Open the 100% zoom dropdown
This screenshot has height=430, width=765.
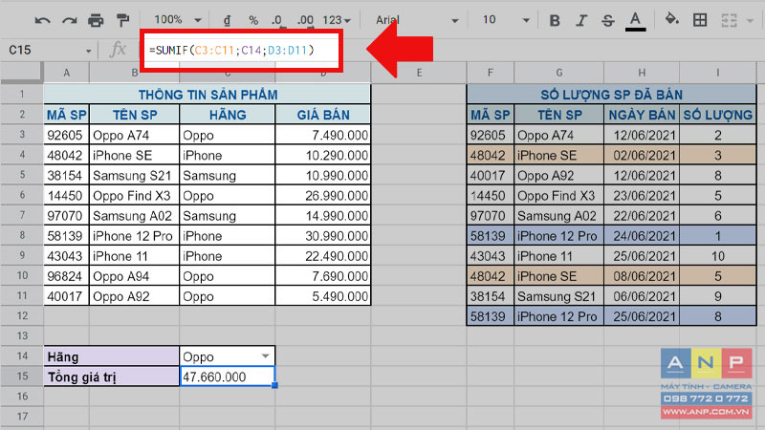[178, 20]
